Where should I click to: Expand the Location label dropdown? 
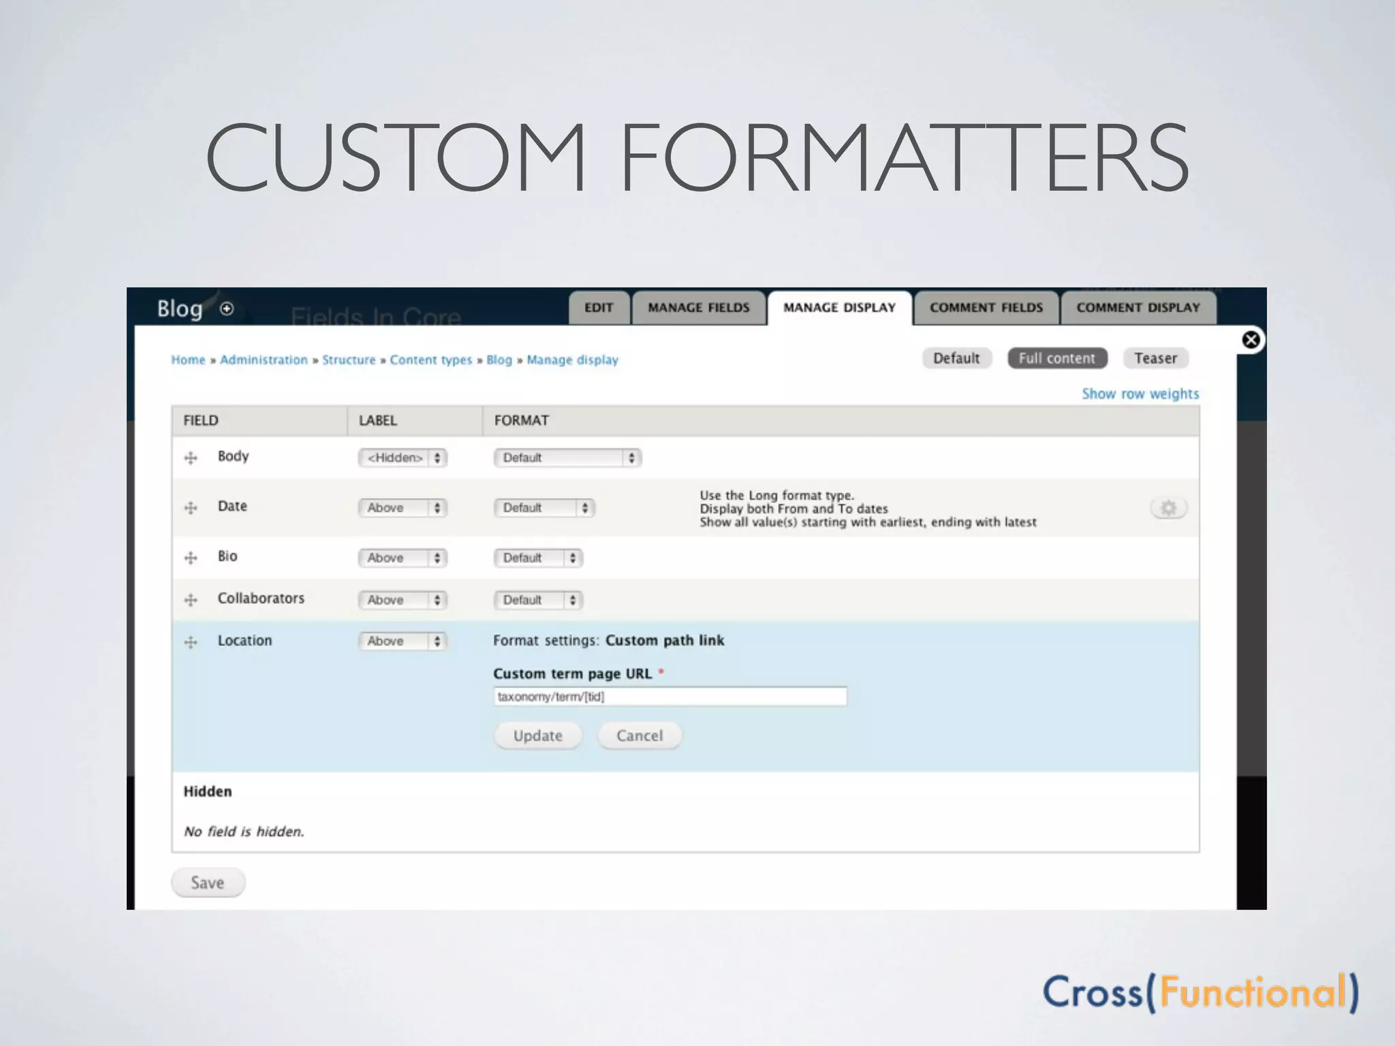tap(403, 641)
